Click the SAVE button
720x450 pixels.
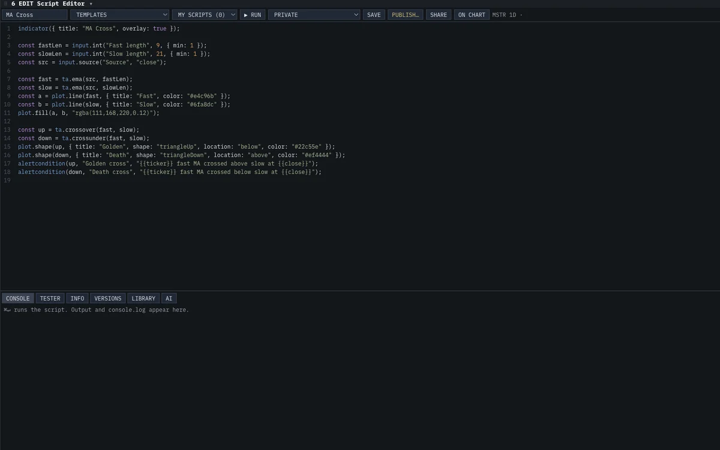(x=374, y=14)
